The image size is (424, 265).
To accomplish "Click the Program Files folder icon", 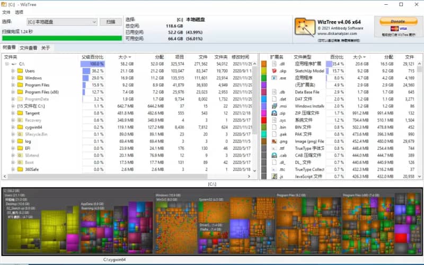I will click(20, 85).
